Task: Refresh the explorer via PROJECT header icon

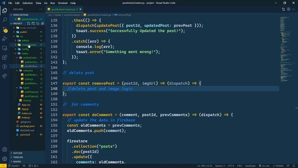Action: click(x=38, y=23)
